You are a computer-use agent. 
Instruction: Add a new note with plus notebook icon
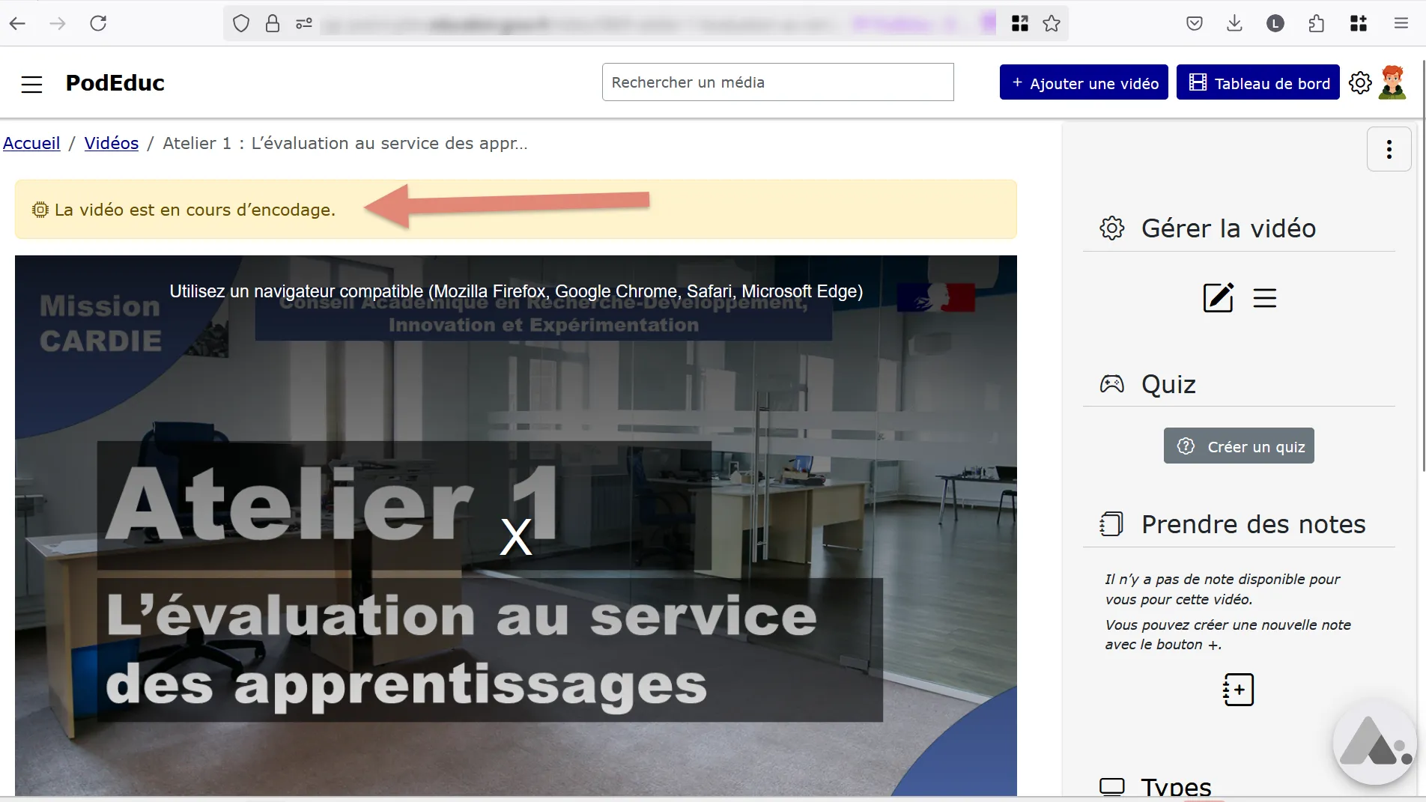(1239, 690)
